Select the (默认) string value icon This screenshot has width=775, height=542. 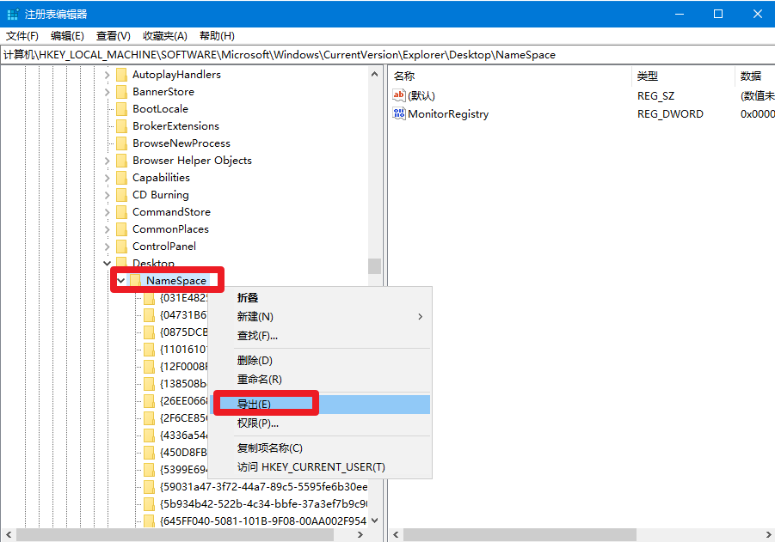pos(398,95)
